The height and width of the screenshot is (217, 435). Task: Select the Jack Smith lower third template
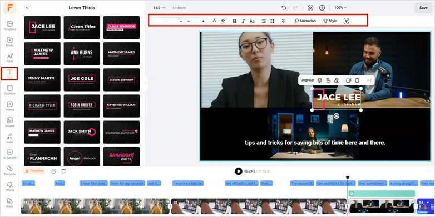coord(82,132)
